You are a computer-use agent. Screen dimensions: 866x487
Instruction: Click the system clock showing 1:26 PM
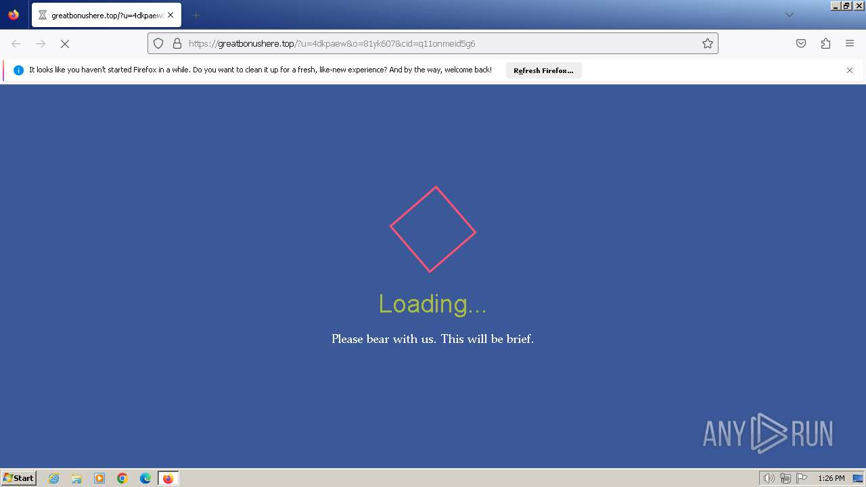pyautogui.click(x=831, y=478)
